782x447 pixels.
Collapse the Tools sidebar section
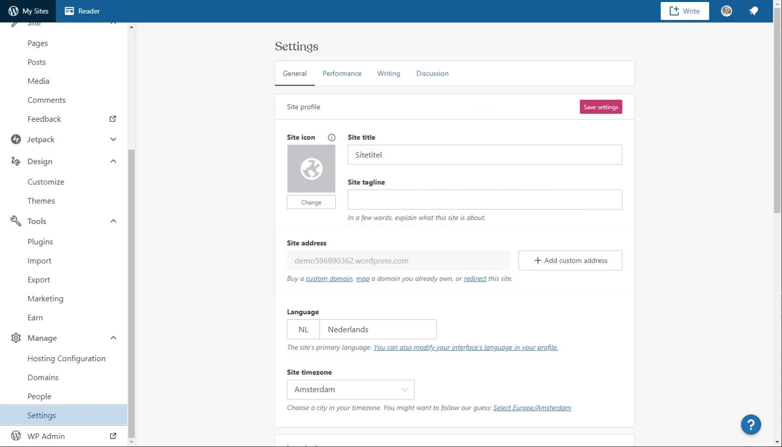113,221
